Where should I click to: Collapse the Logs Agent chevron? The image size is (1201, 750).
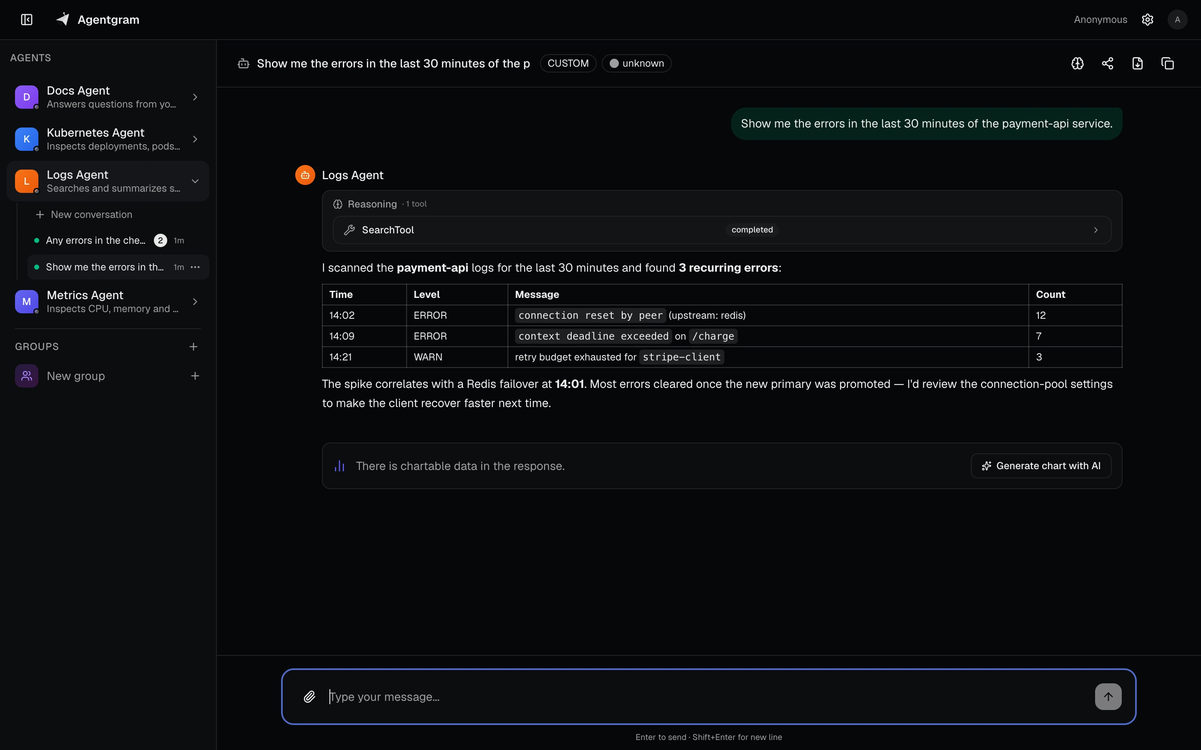click(195, 181)
